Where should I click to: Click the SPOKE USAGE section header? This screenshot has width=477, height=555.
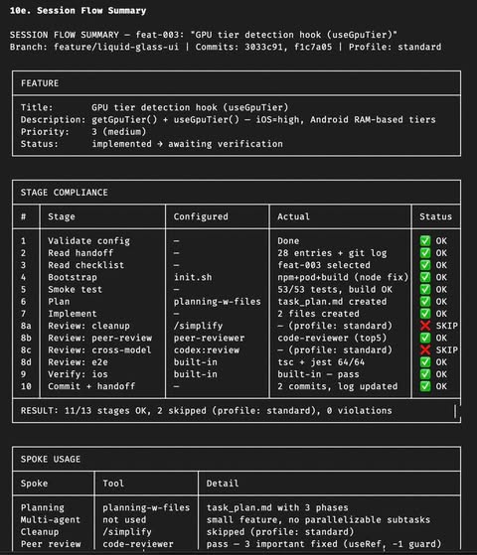[x=51, y=460]
